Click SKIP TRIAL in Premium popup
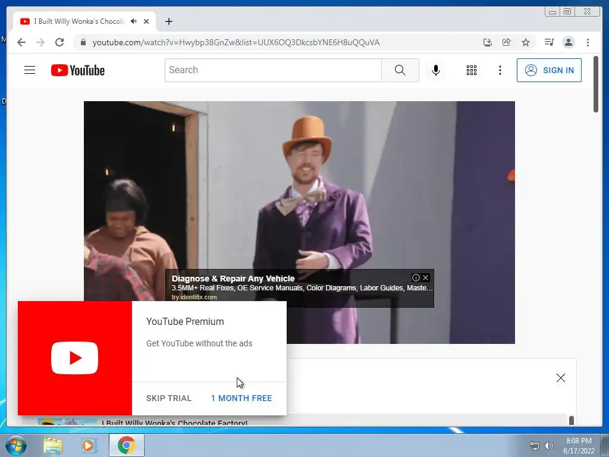 (169, 398)
